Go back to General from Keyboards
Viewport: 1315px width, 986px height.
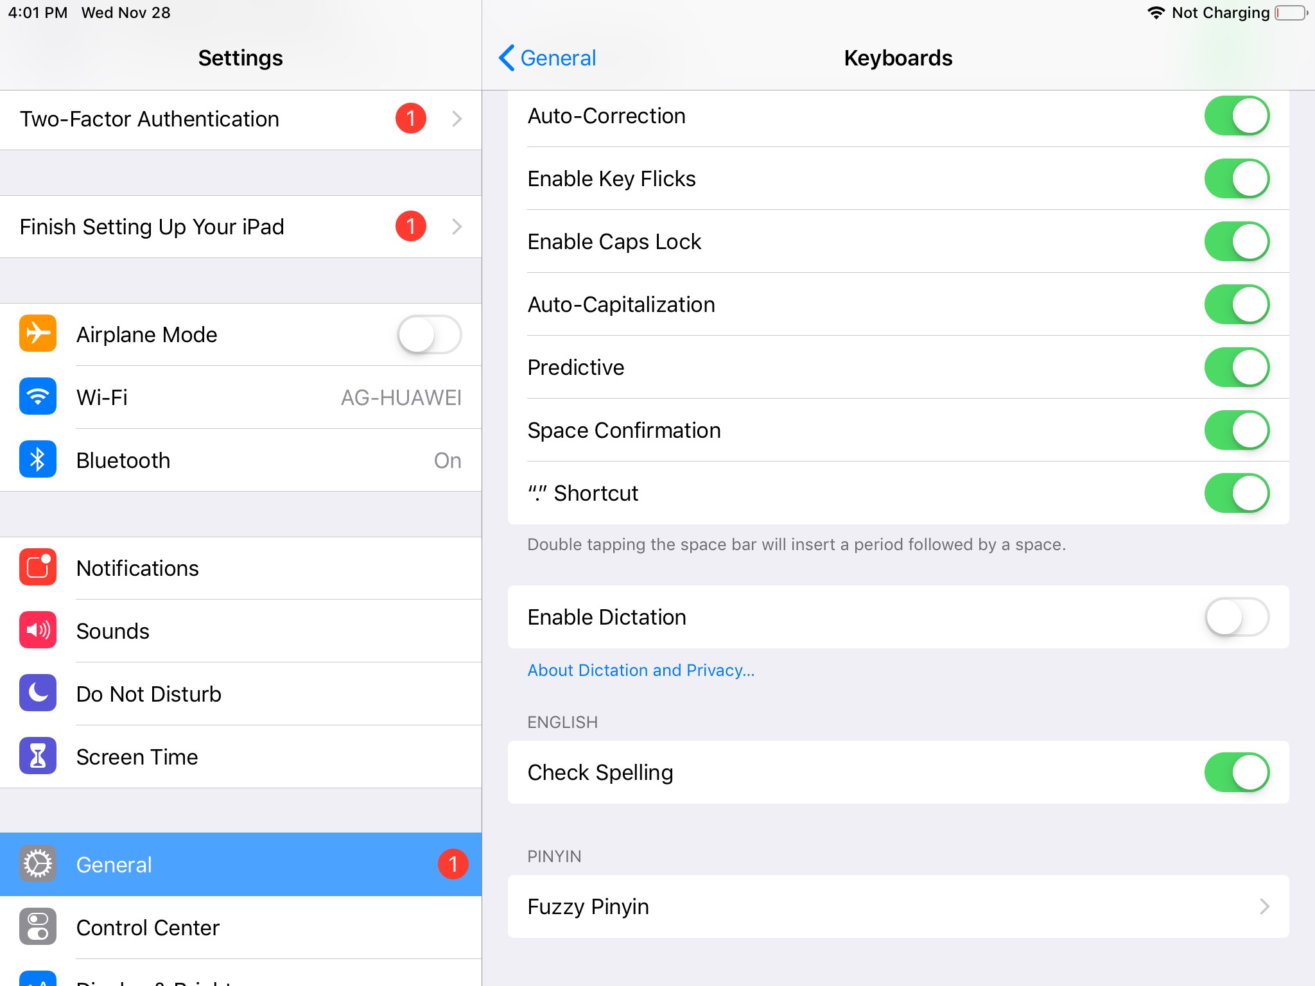click(547, 58)
